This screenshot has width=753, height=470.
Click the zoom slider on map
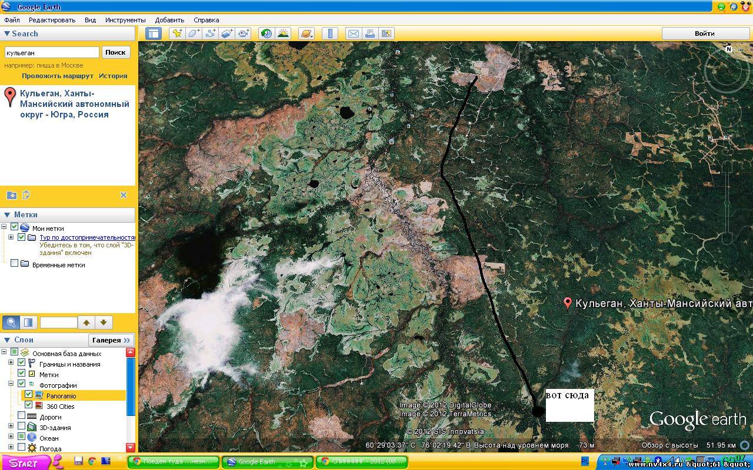[x=727, y=203]
